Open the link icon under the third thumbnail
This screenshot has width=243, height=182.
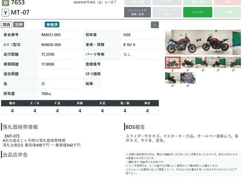coord(203,70)
